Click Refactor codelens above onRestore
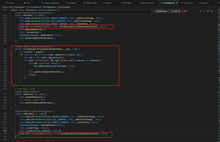 (x=27, y=92)
